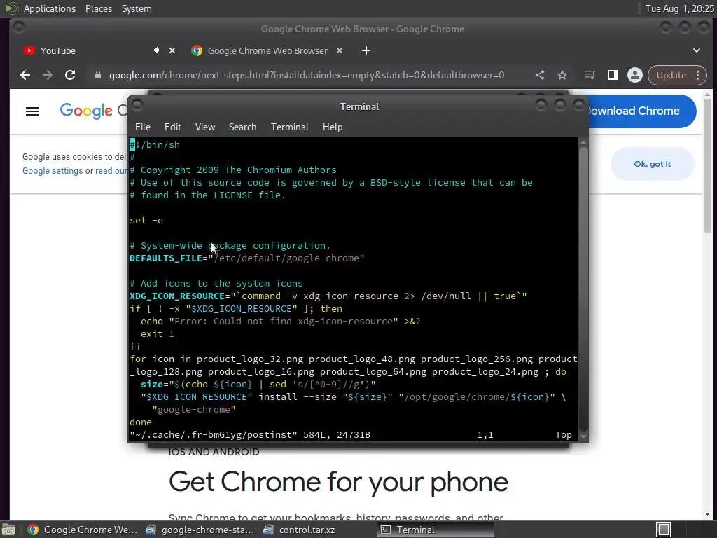Click 'Get Chrome for your phone' heading
The height and width of the screenshot is (538, 717).
pyautogui.click(x=338, y=482)
